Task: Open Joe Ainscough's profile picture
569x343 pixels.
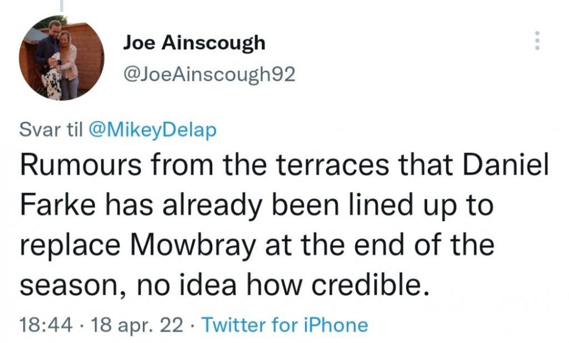Action: coord(62,58)
